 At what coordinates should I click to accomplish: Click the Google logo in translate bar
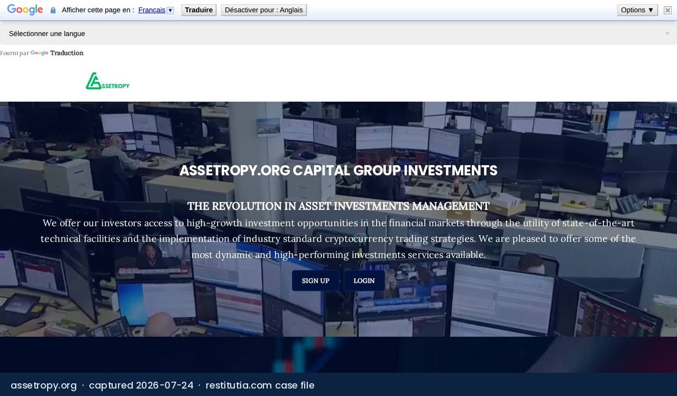[x=25, y=10]
